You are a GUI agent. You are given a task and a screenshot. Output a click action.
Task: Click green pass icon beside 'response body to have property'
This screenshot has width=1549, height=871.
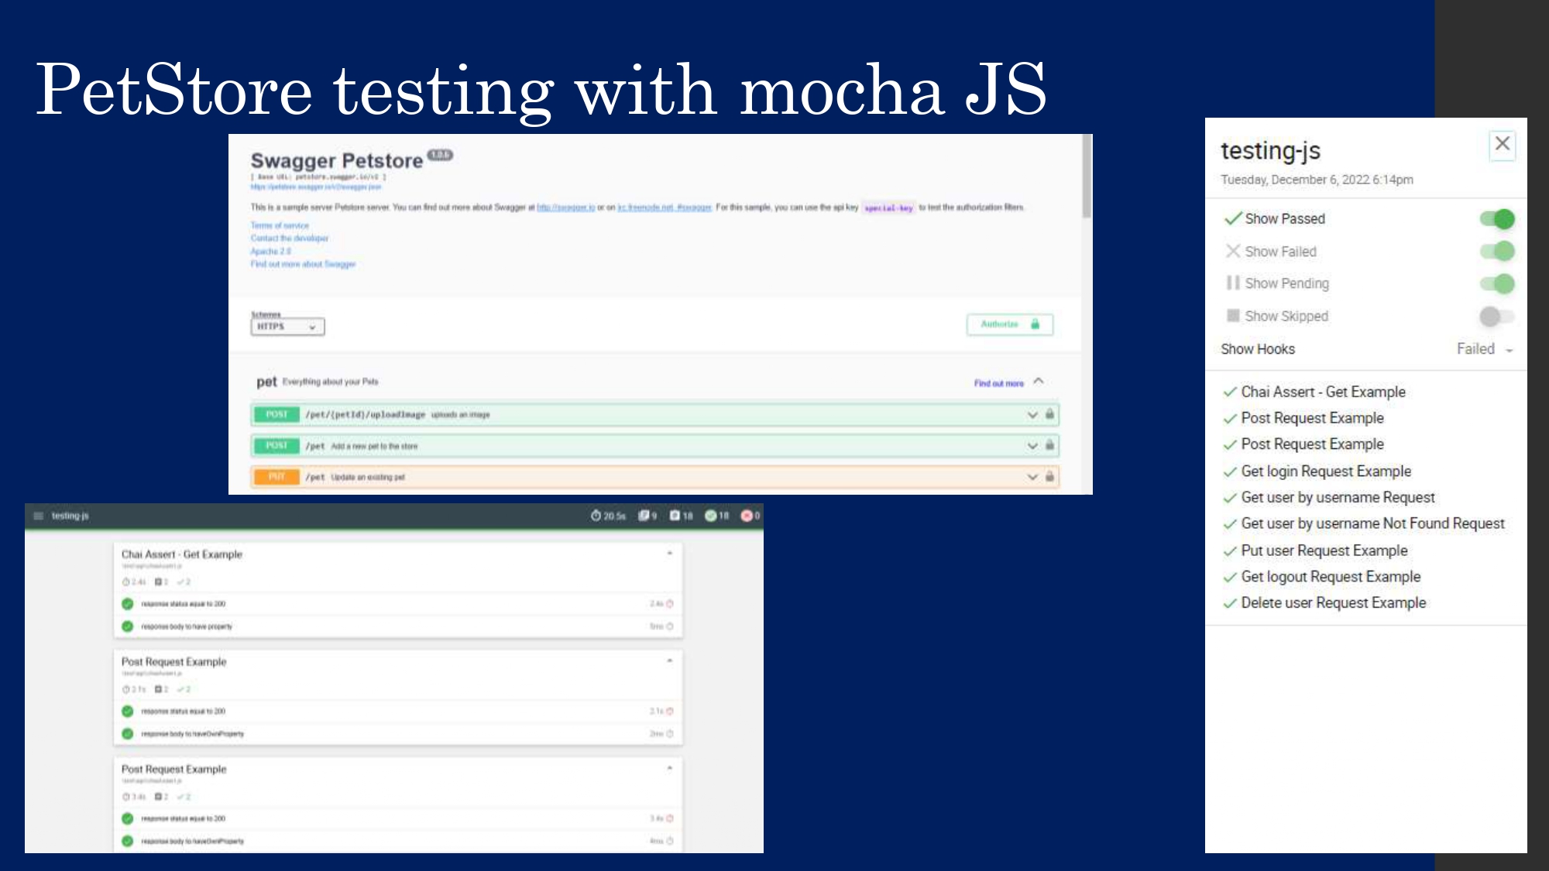pyautogui.click(x=128, y=626)
